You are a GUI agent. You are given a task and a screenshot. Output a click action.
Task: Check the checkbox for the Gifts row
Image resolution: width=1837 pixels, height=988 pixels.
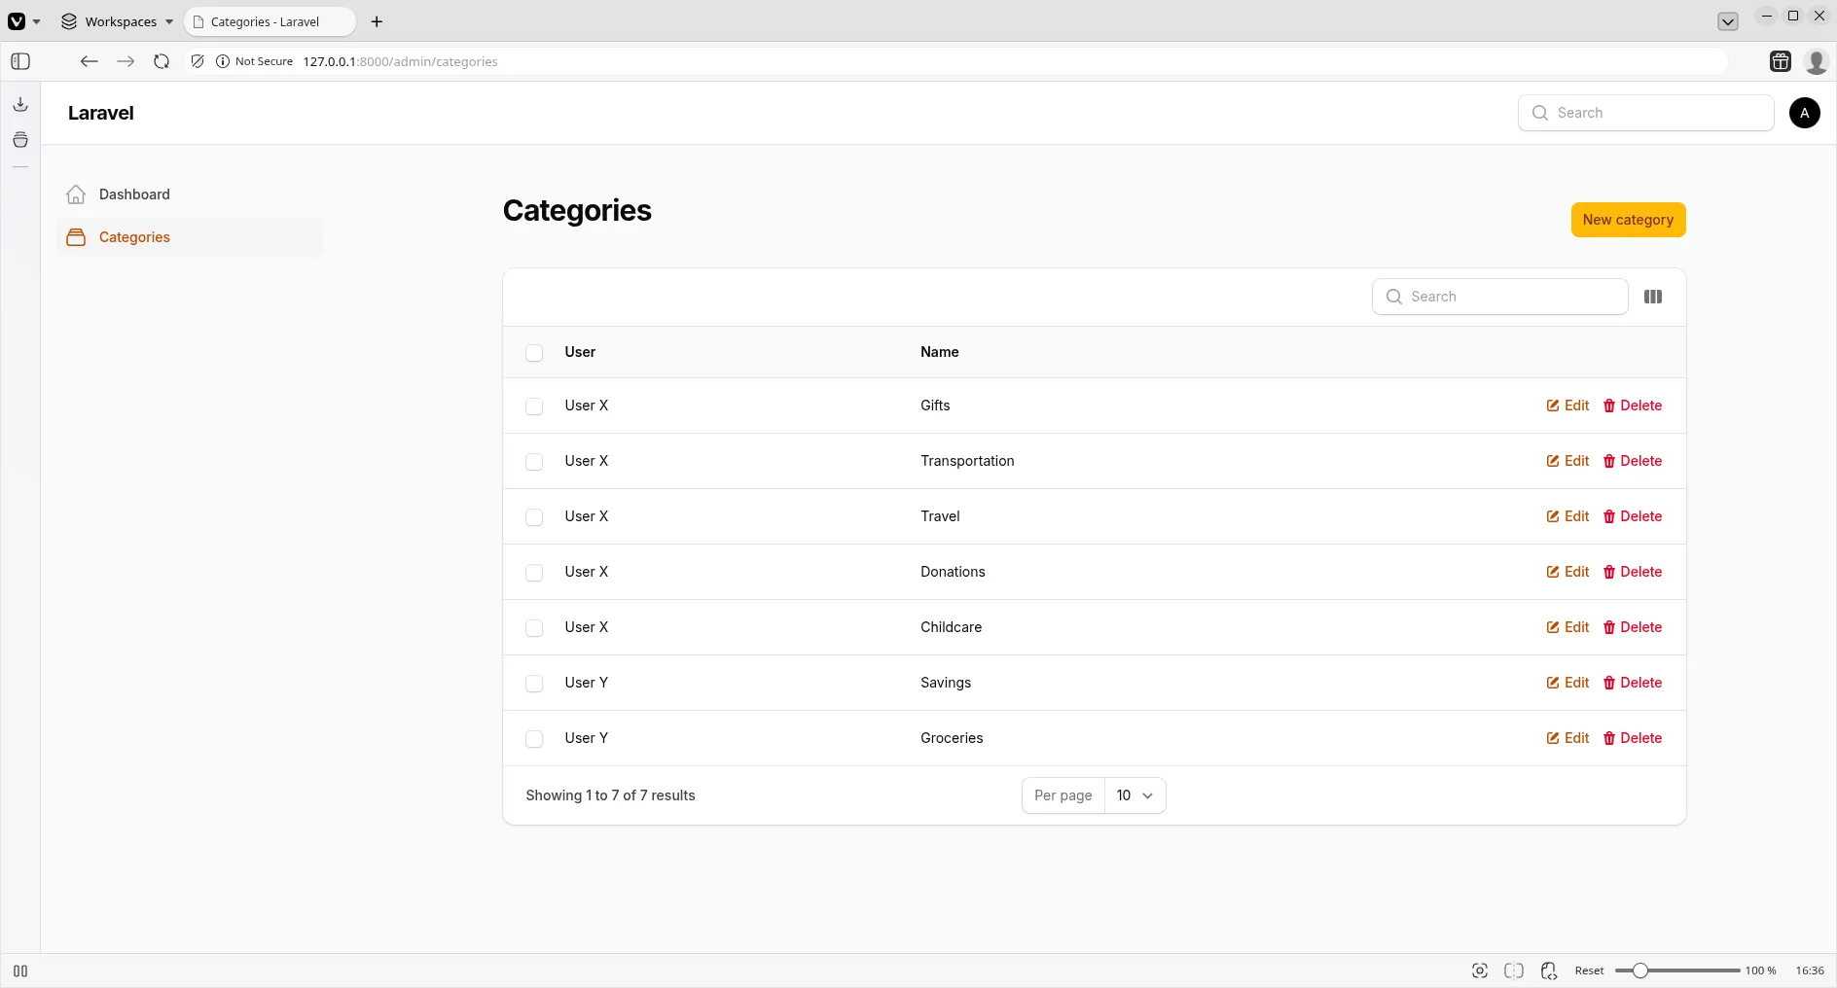tap(534, 406)
